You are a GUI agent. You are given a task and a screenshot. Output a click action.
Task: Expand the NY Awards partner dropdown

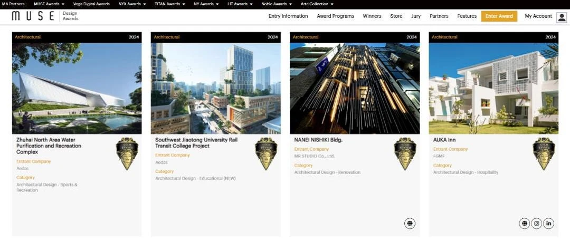[x=206, y=4]
